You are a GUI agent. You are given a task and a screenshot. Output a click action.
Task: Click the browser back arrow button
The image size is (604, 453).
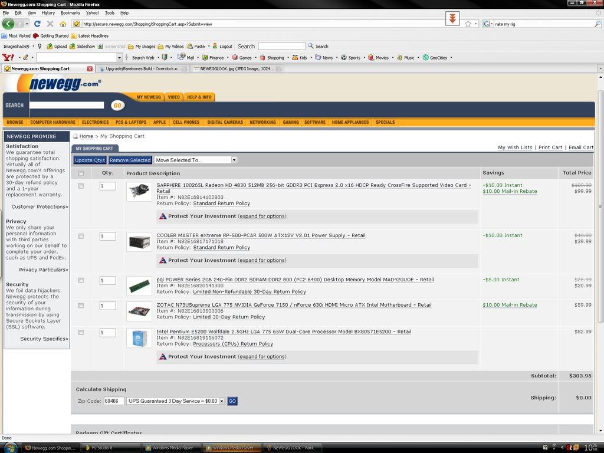click(x=8, y=24)
